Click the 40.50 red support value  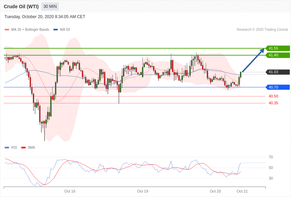[274, 96]
